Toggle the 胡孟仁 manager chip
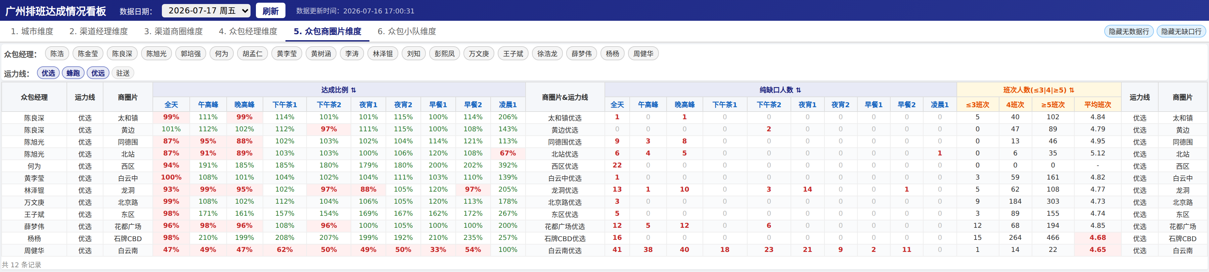The image size is (1209, 272). point(253,53)
